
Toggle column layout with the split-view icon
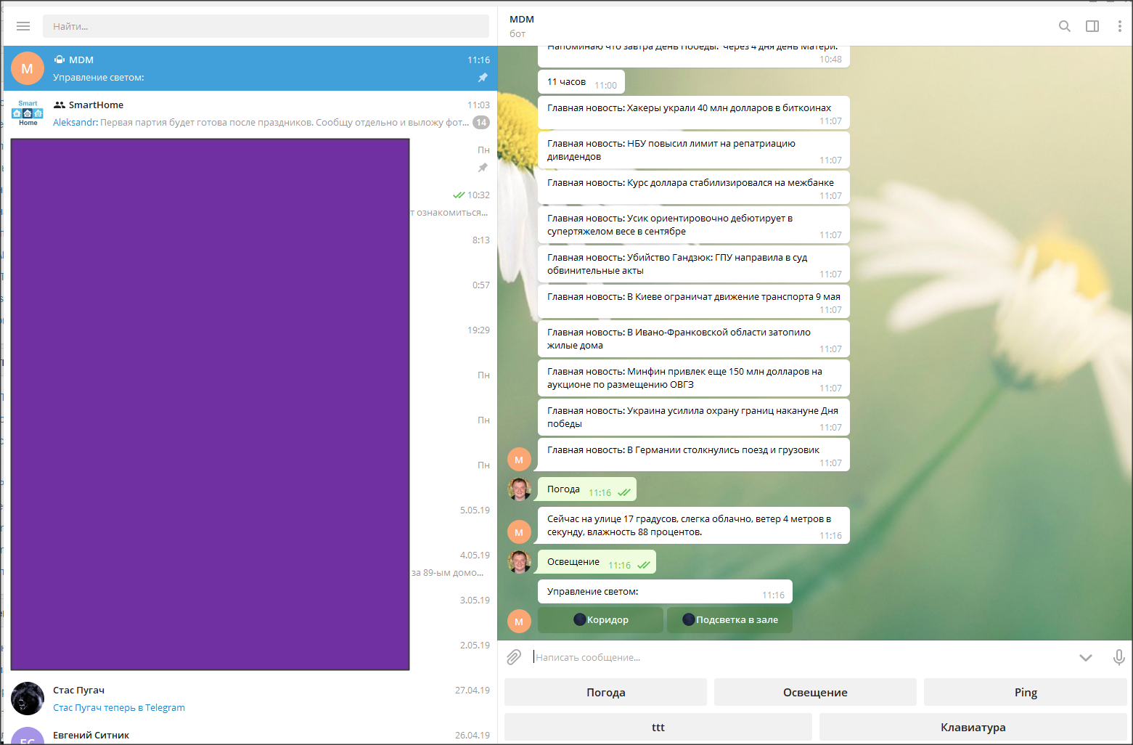[x=1092, y=26]
